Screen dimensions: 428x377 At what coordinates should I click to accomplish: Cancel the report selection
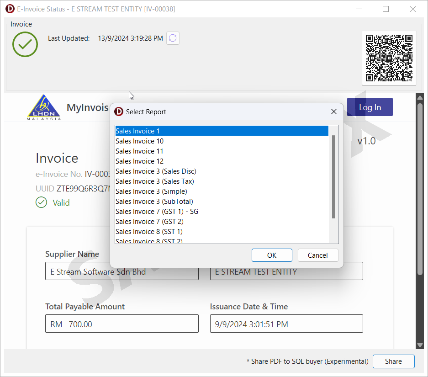(318, 255)
